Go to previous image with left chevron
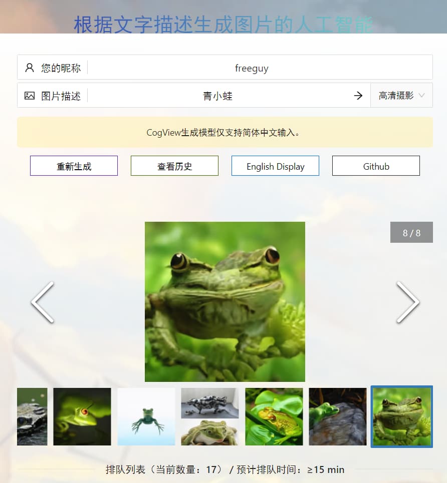 tap(43, 302)
